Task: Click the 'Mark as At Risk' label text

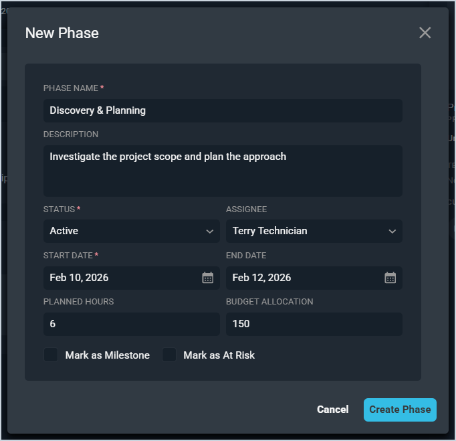Action: coord(219,355)
